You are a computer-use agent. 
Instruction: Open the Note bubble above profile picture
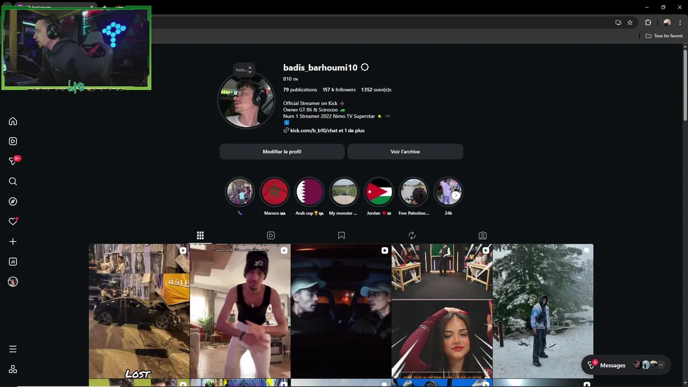(243, 70)
